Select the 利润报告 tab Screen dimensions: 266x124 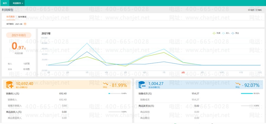17,3
